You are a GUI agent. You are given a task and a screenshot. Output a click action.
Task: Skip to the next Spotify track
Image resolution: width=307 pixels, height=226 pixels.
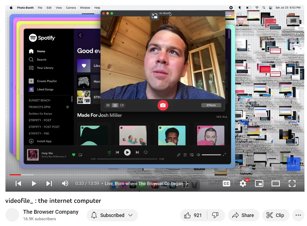coord(137,152)
